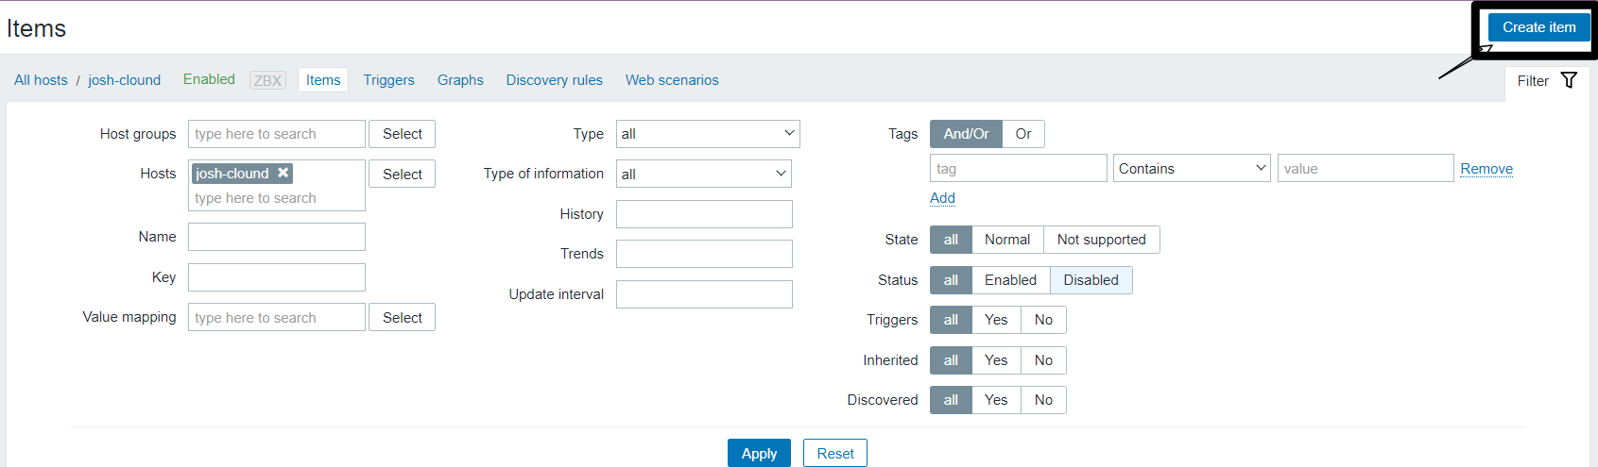Set Triggers filter to Yes
The image size is (1598, 467).
coord(996,320)
